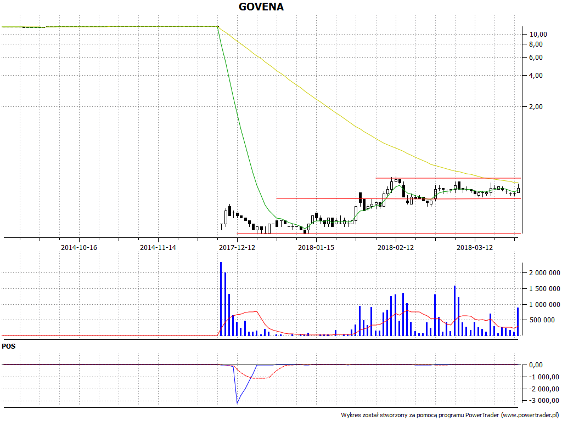Click the 6,00 price axis label
Image resolution: width=562 pixels, height=421 pixels.
tap(536, 58)
